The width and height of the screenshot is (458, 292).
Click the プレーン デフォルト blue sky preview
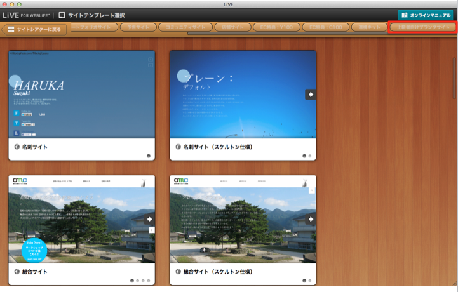(x=243, y=95)
